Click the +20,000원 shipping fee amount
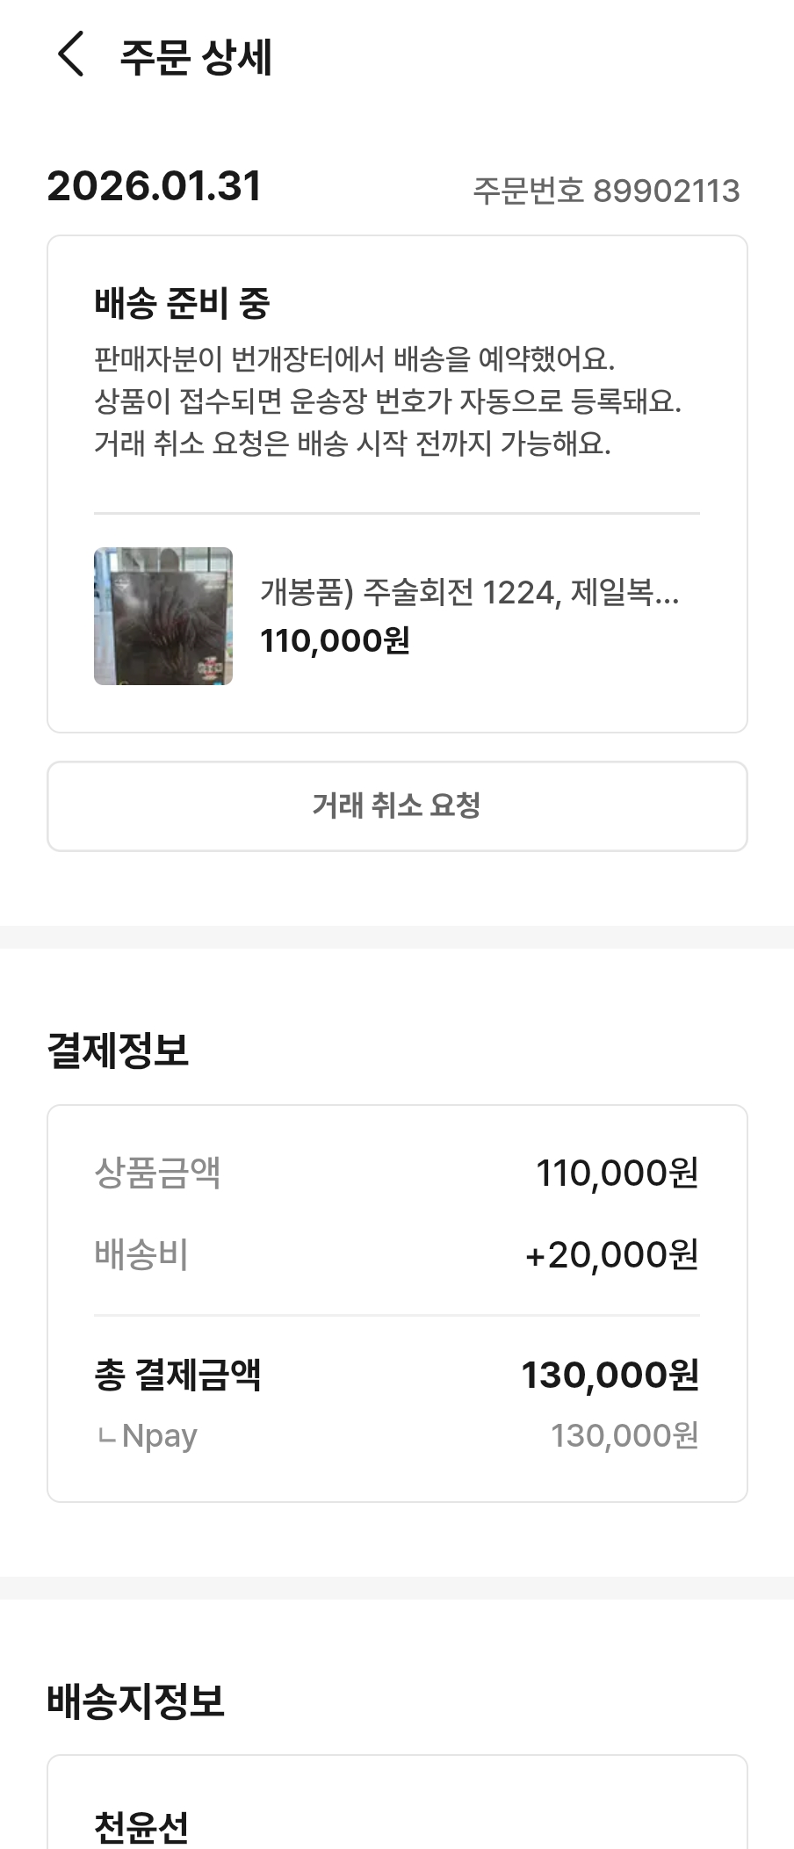The image size is (794, 1849). [x=611, y=1255]
